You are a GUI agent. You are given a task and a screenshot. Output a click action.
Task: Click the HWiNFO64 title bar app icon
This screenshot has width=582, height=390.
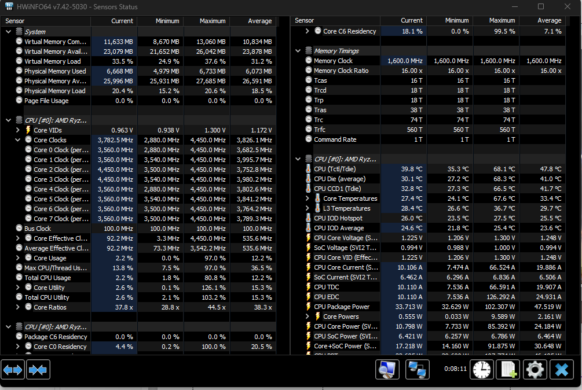click(x=9, y=6)
